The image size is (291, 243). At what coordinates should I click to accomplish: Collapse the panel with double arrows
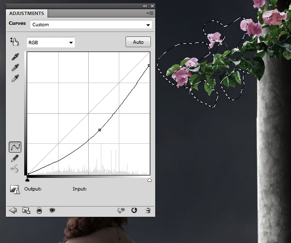point(145,6)
